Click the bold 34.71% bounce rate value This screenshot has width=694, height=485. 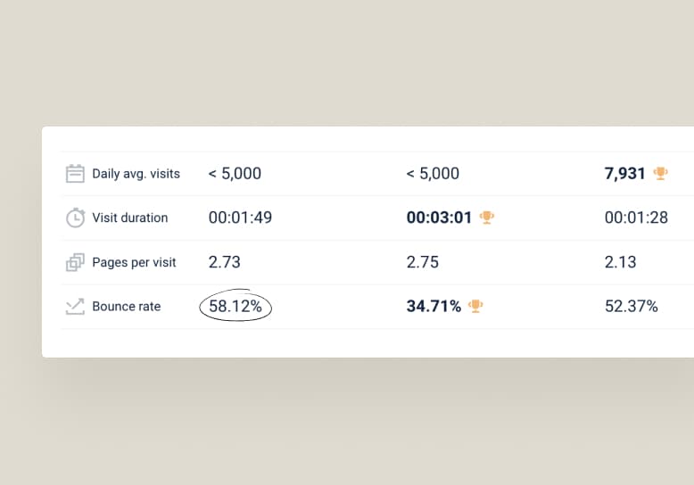(x=434, y=307)
